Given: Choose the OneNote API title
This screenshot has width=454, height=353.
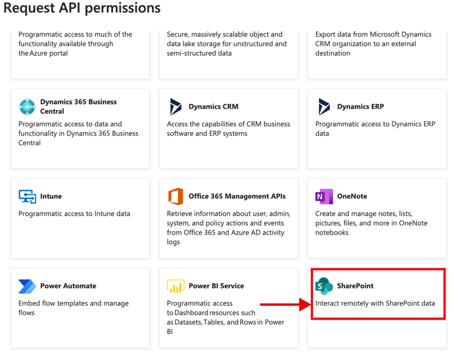Looking at the screenshot, I should pos(352,196).
